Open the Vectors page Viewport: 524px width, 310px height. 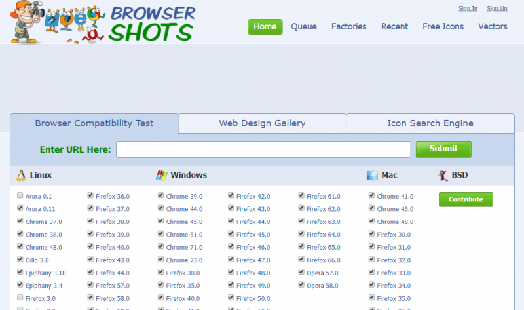tap(493, 27)
